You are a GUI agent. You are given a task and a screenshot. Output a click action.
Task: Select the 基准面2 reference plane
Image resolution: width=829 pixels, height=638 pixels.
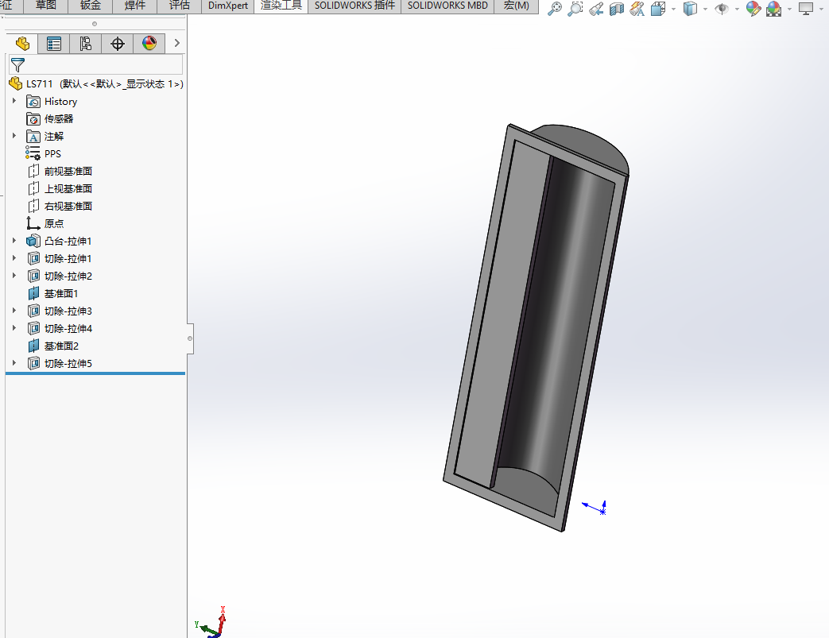coord(53,346)
